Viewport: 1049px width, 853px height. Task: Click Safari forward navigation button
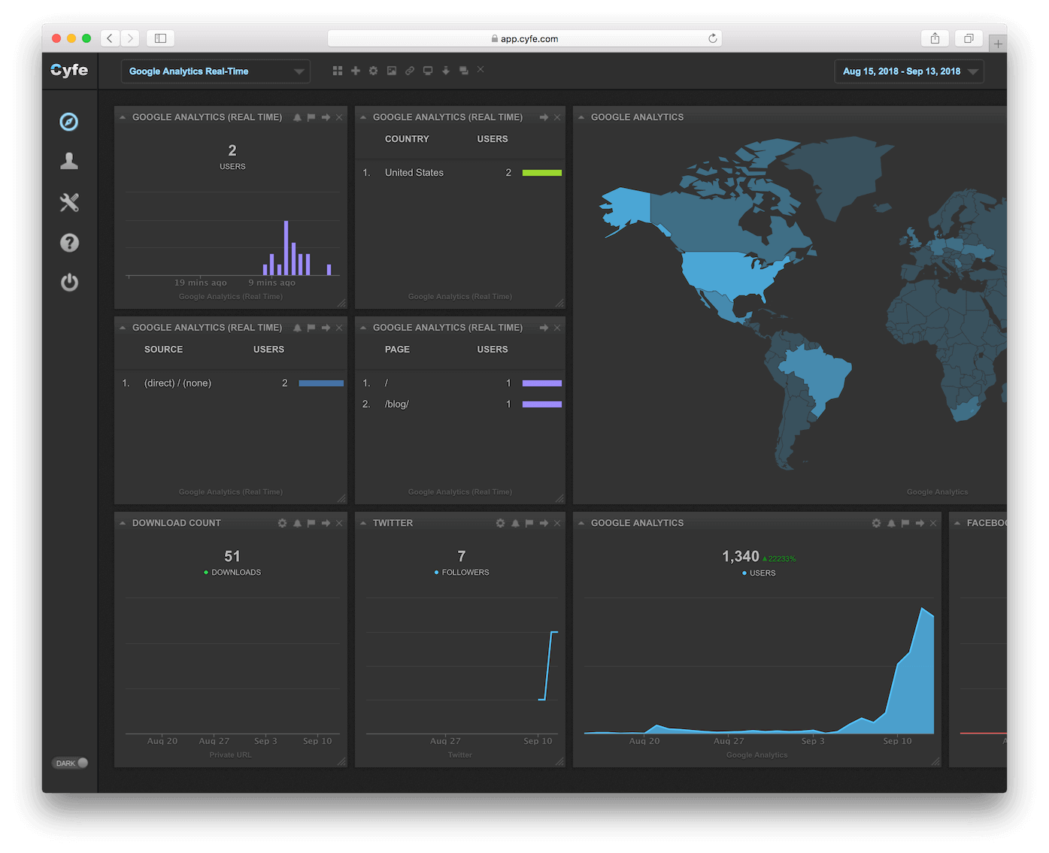(129, 38)
